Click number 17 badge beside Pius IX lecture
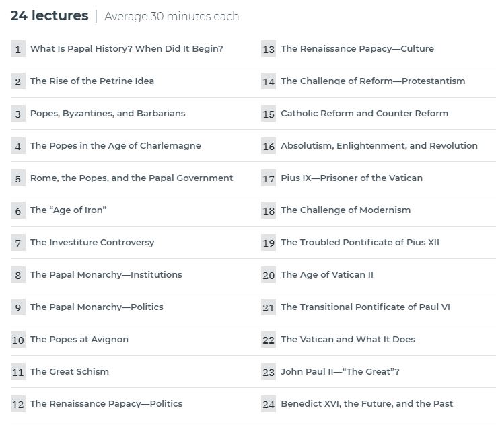This screenshot has width=496, height=425. click(x=269, y=178)
